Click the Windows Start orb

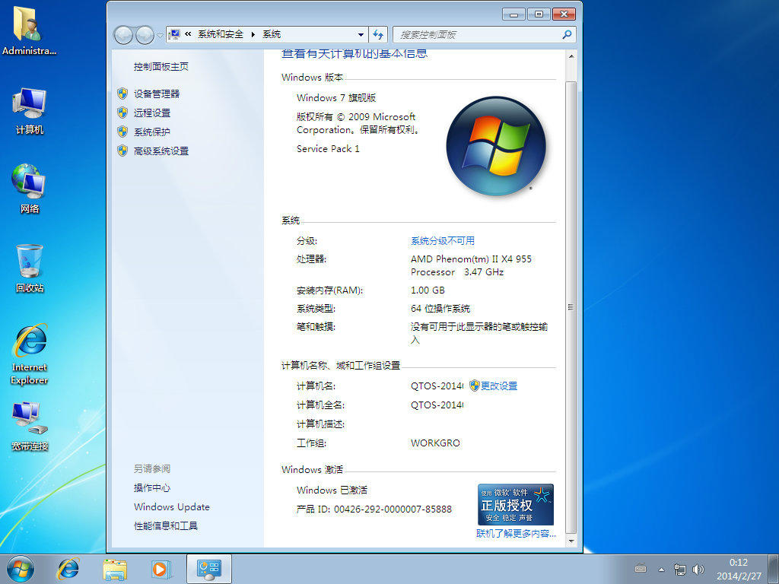coord(21,569)
